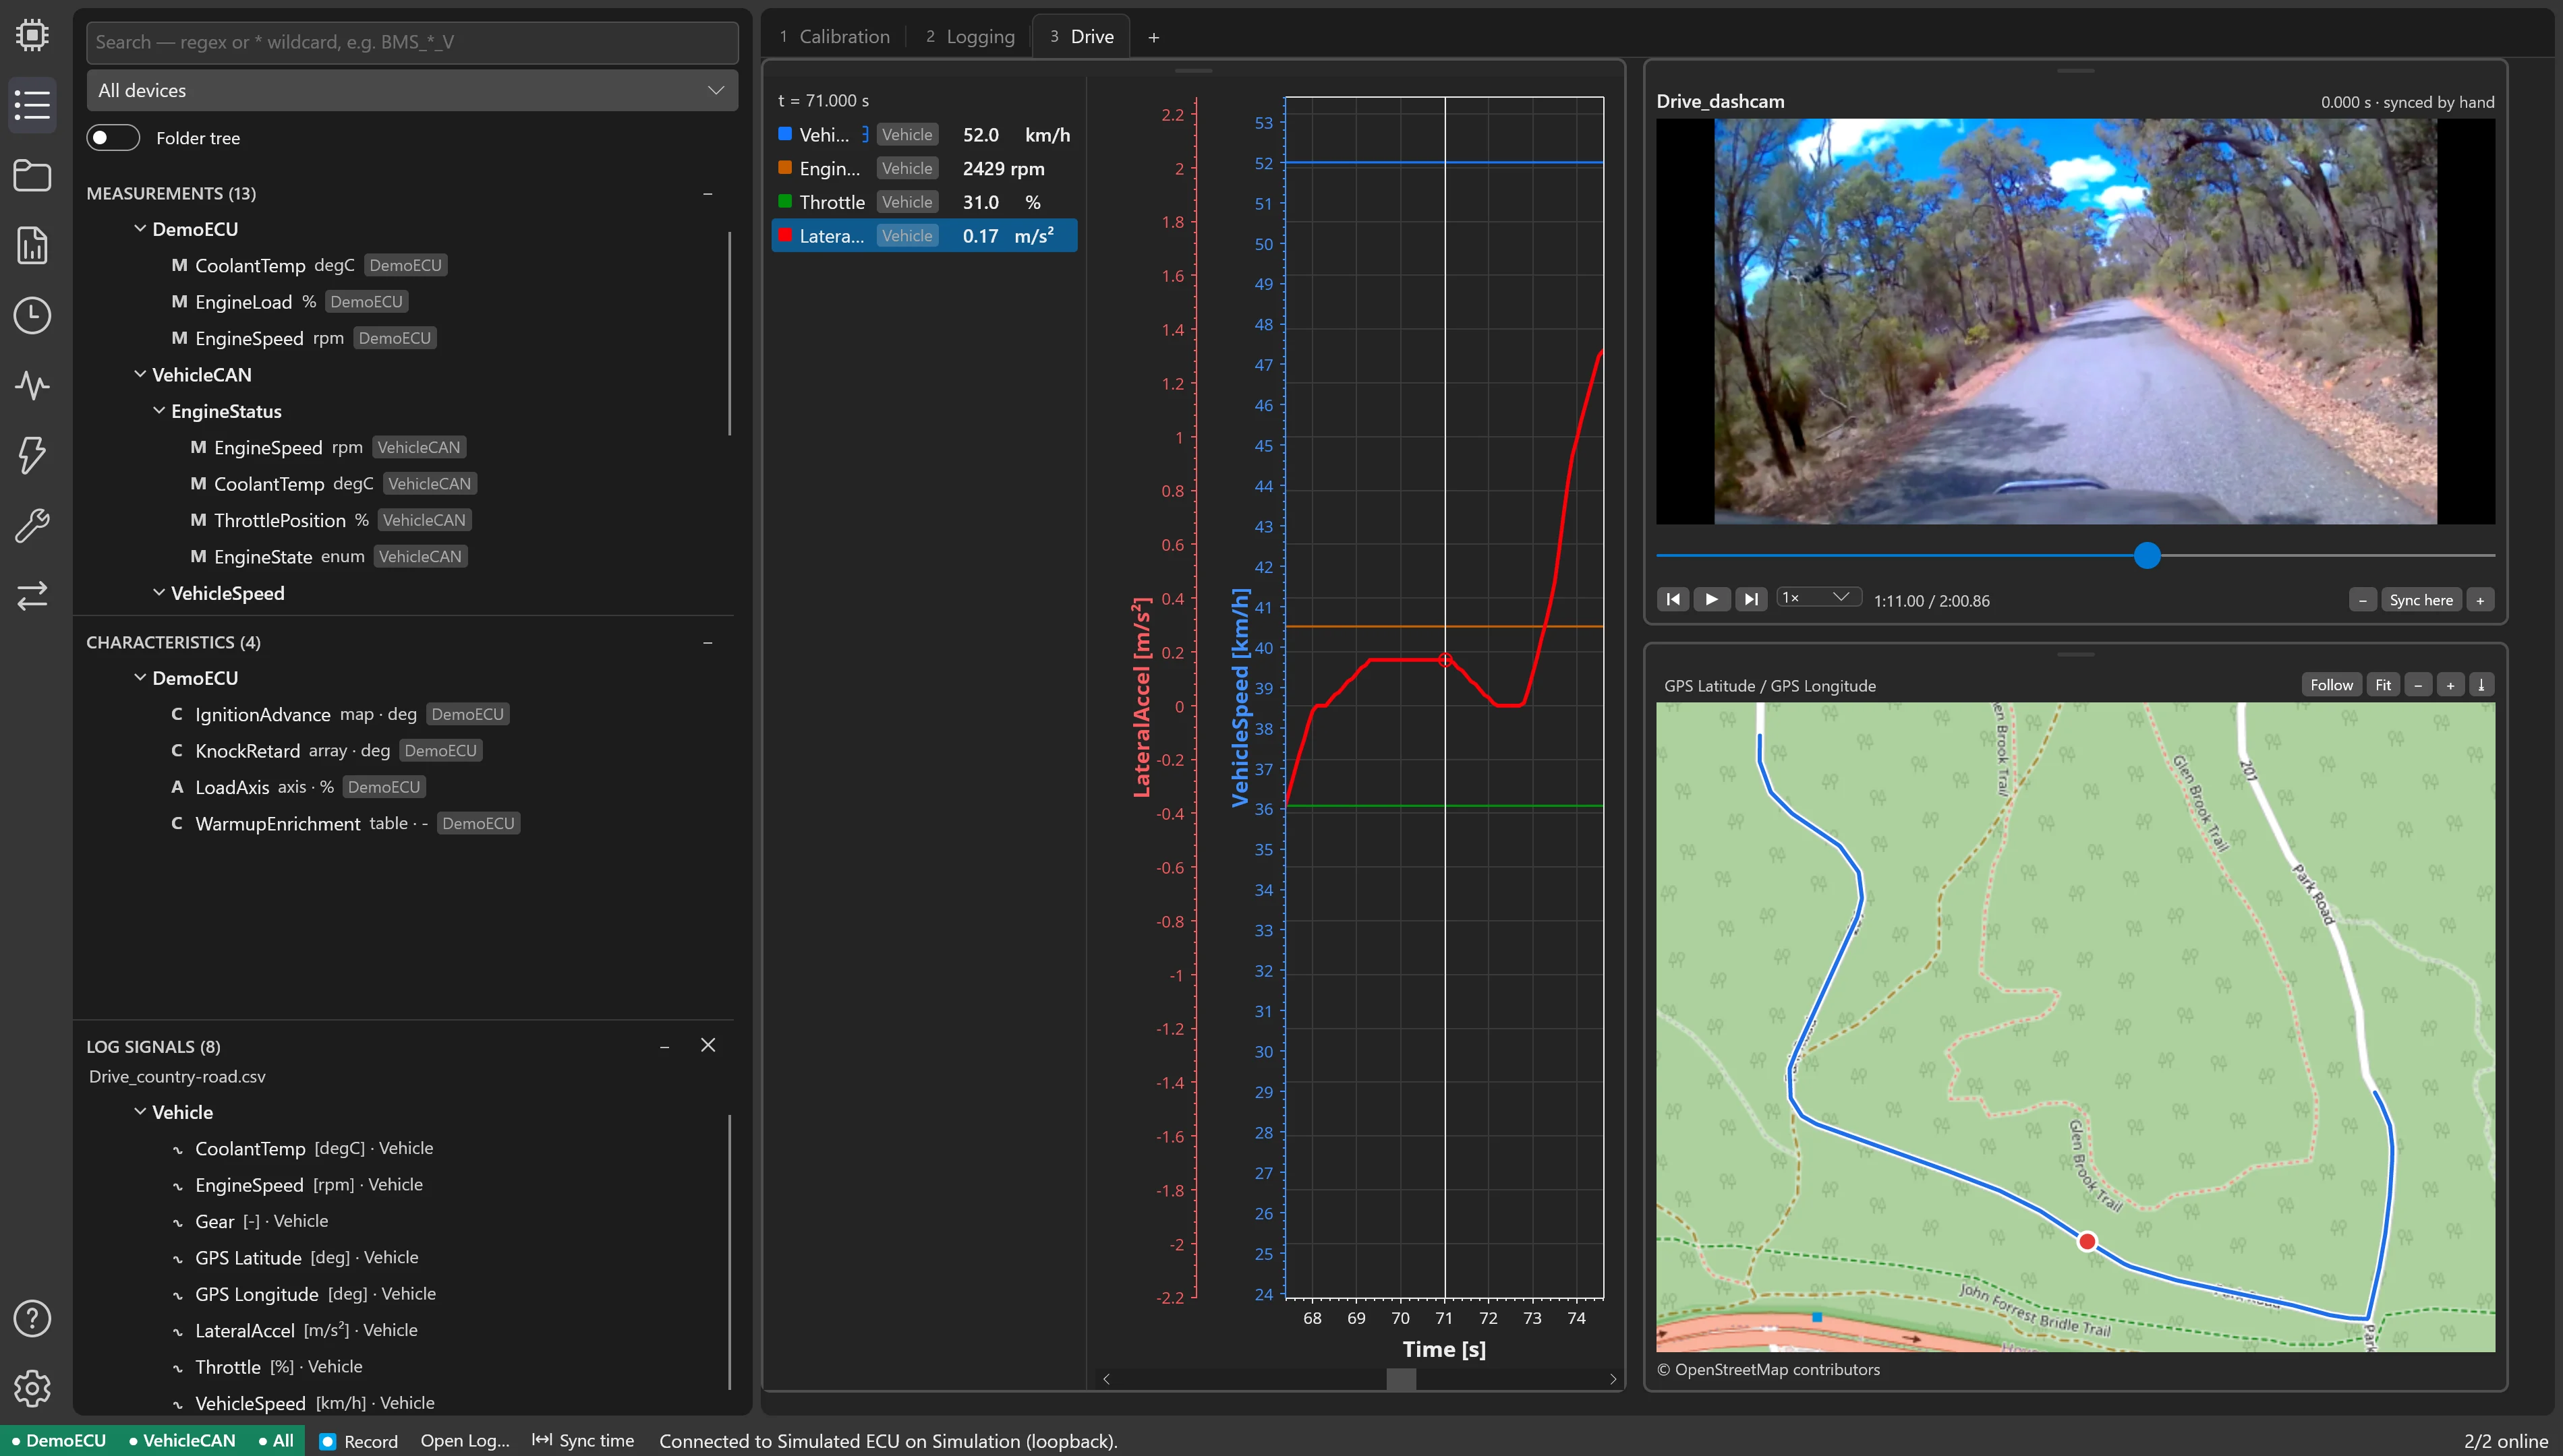Select CoolantTemp DemoECU measurement
Image resolution: width=2563 pixels, height=1456 pixels.
pos(308,265)
